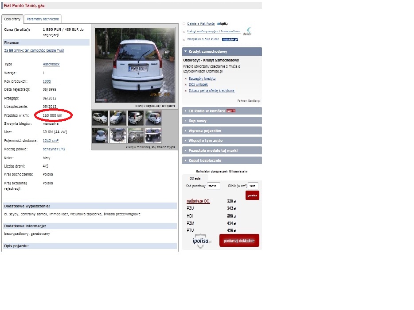Open the ipolisa.pl logo
Viewport: 414px width, 310px height.
(202, 241)
